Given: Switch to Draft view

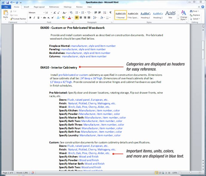Looking at the screenshot, I should click(x=169, y=173).
